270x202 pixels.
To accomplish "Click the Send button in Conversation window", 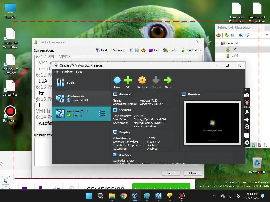I will (x=171, y=173).
